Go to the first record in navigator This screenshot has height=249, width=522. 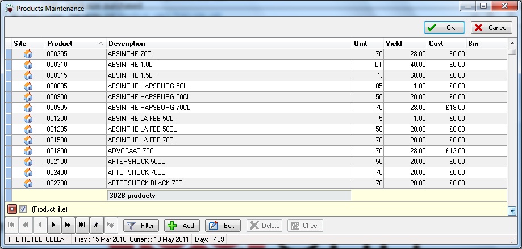[11, 225]
